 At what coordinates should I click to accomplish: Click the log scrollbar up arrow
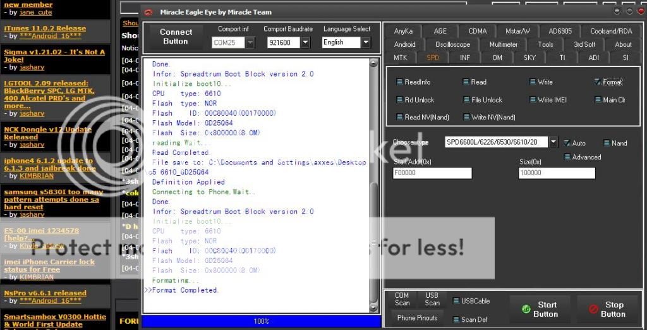click(373, 63)
